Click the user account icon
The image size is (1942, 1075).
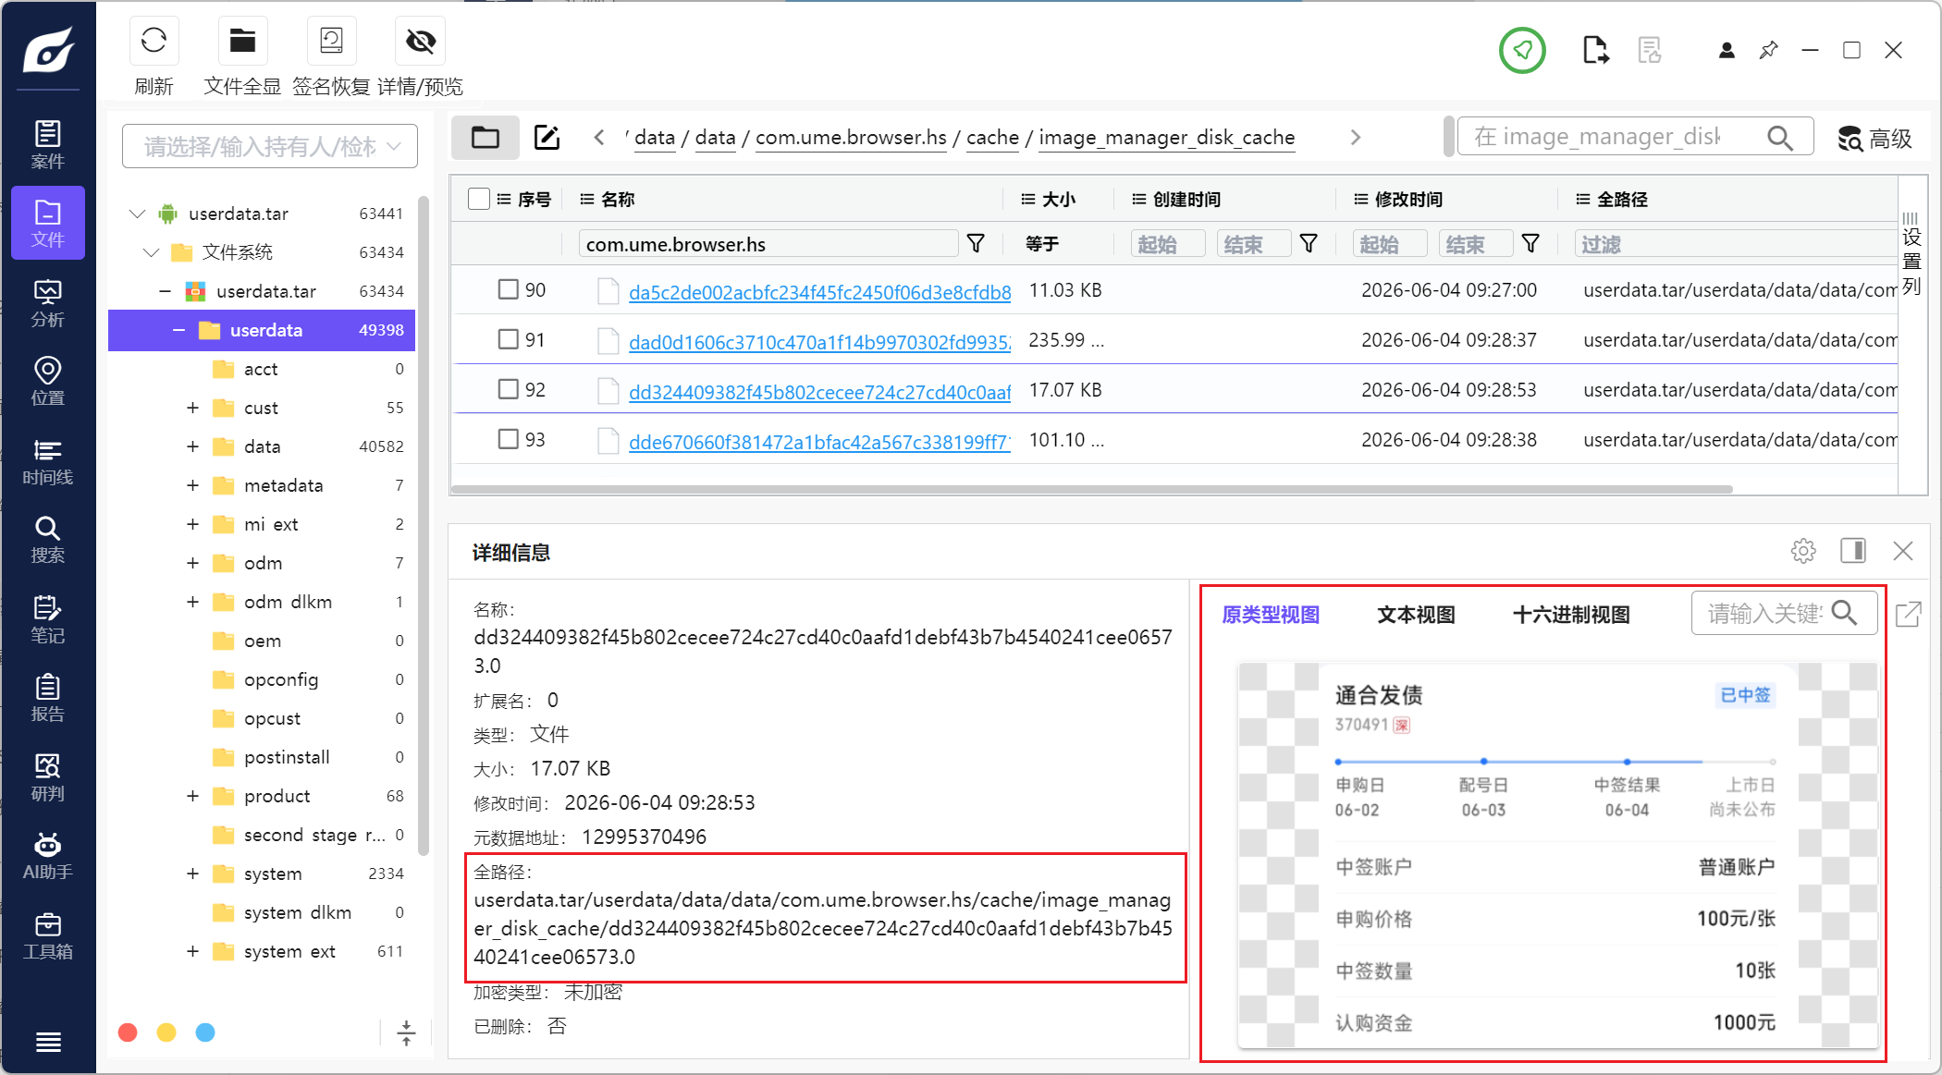tap(1727, 50)
